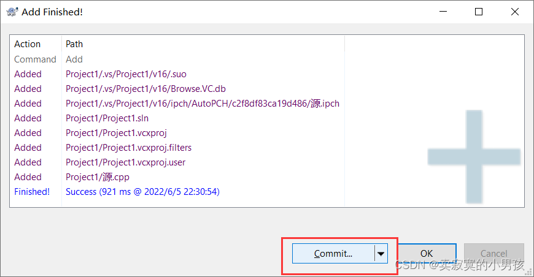
Task: Click the Success 921 ms status line
Action: click(x=142, y=192)
